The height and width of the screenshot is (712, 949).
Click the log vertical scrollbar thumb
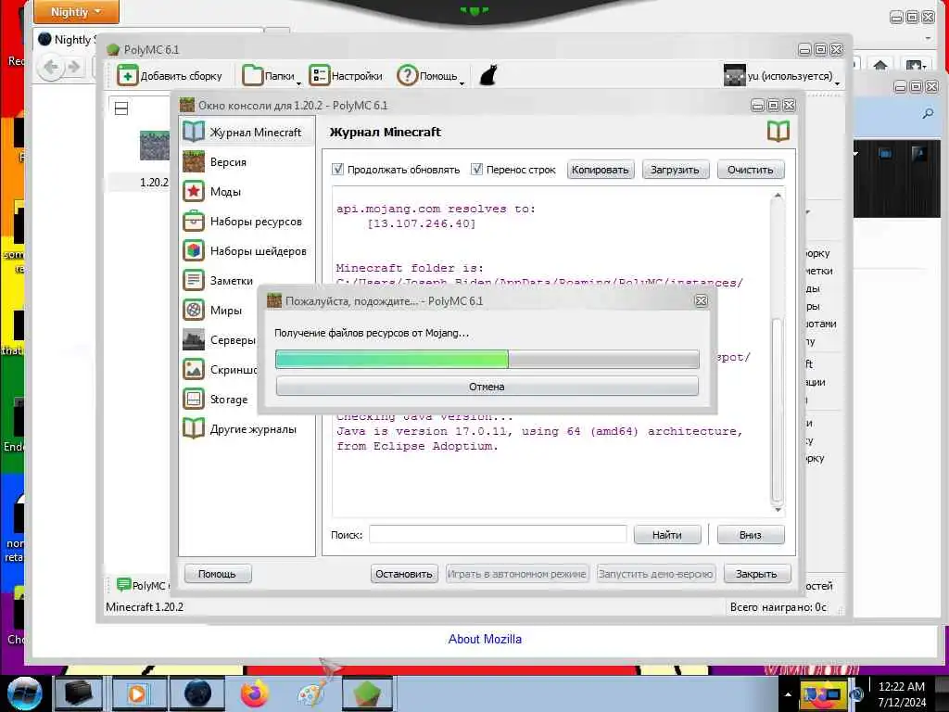click(x=778, y=411)
